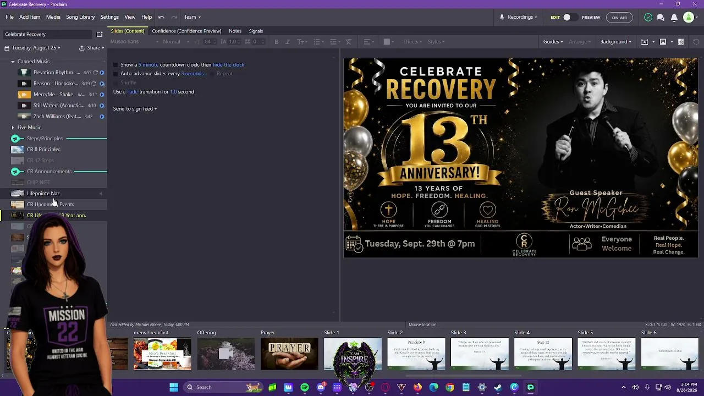Check the Repeat option
704x396 pixels.
[x=212, y=74]
